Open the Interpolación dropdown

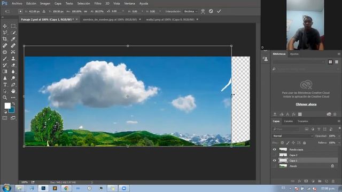pyautogui.click(x=190, y=11)
